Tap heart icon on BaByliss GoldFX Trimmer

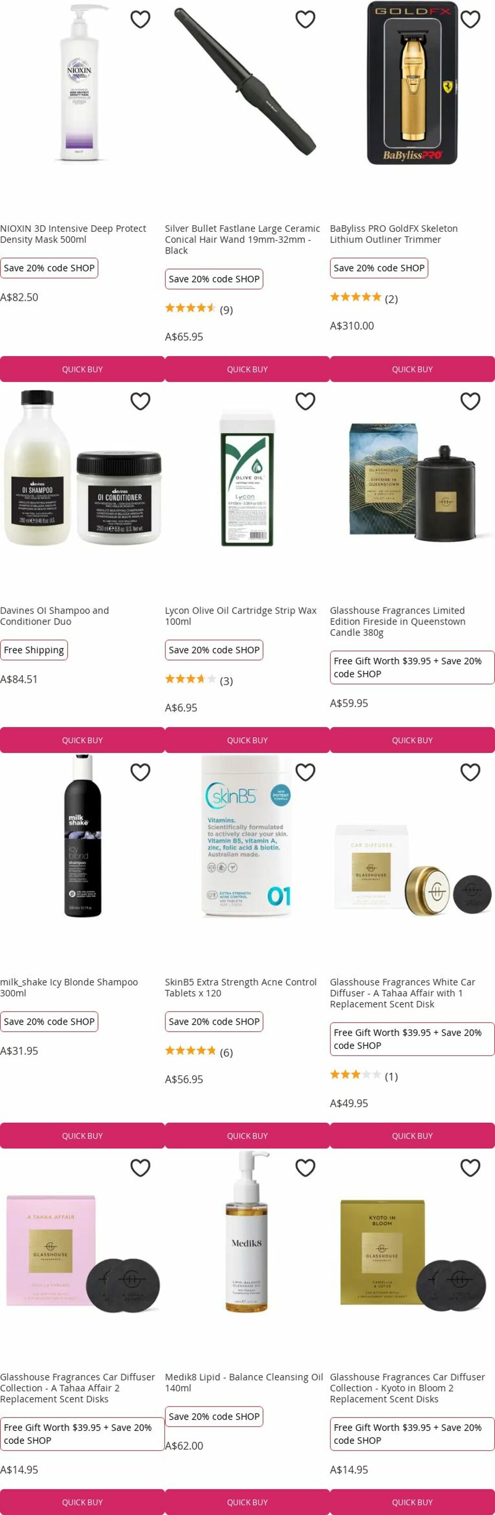[470, 19]
